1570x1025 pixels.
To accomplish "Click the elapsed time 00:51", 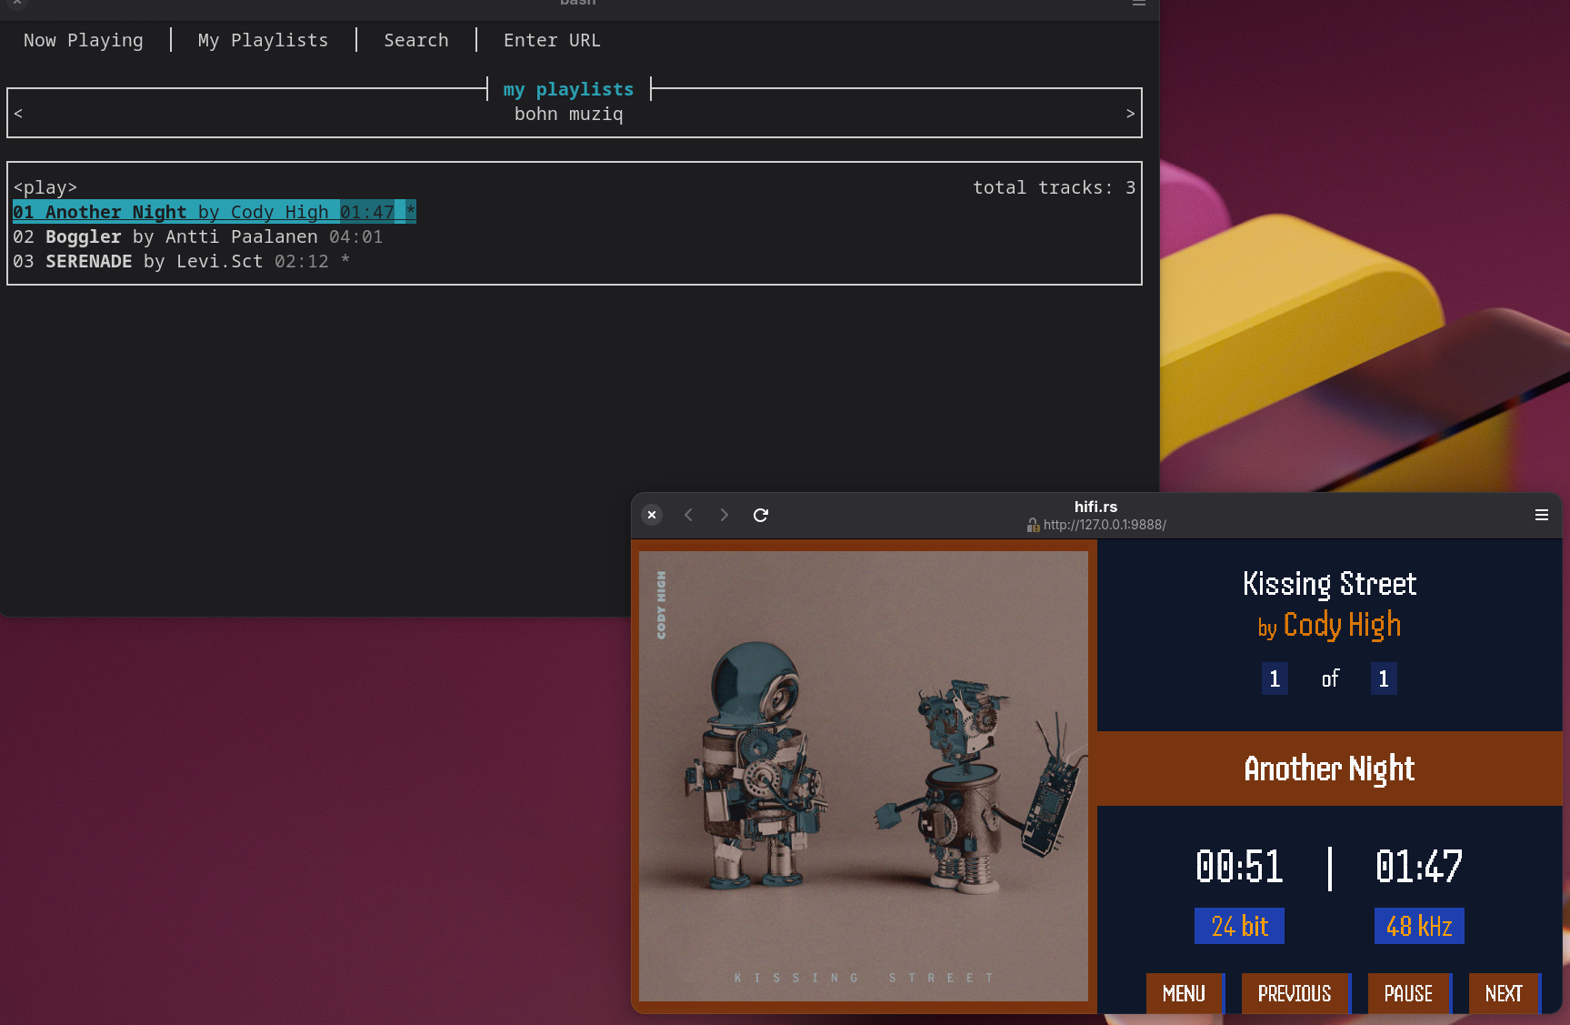I will pyautogui.click(x=1239, y=867).
